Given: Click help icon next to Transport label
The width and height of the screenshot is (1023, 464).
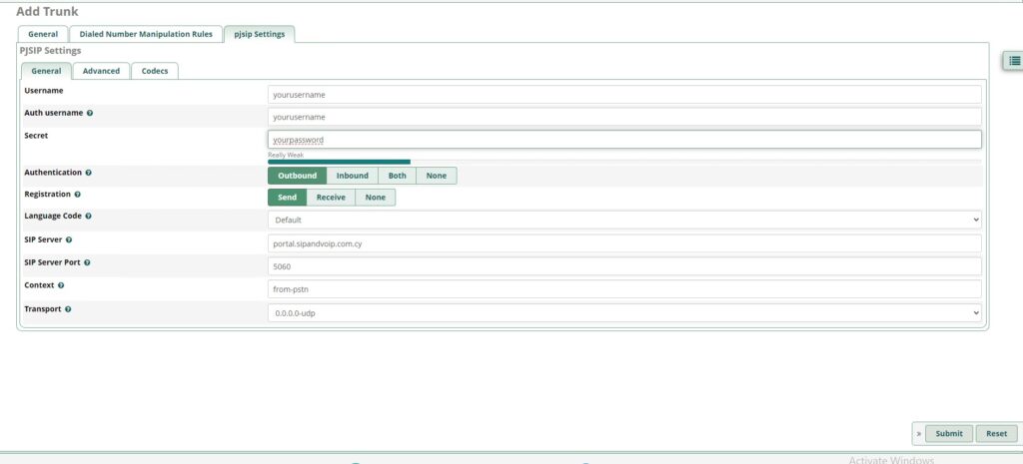Looking at the screenshot, I should pyautogui.click(x=68, y=309).
